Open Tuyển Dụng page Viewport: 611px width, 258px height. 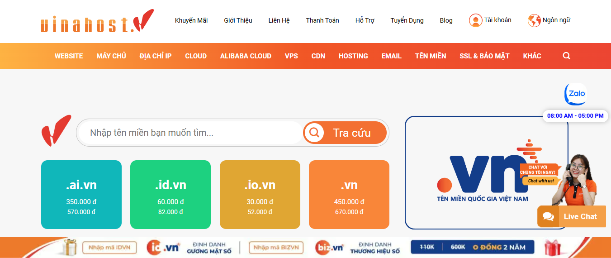tap(407, 20)
